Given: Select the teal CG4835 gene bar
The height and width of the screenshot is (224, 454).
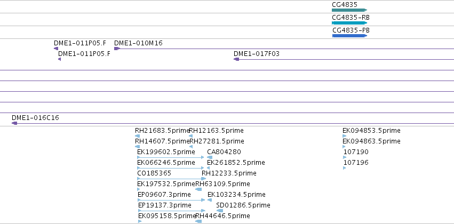Looking at the screenshot, I should (x=349, y=11).
